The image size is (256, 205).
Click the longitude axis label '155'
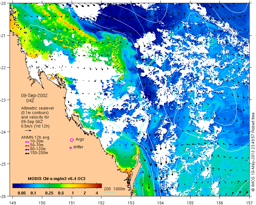coord(190,203)
